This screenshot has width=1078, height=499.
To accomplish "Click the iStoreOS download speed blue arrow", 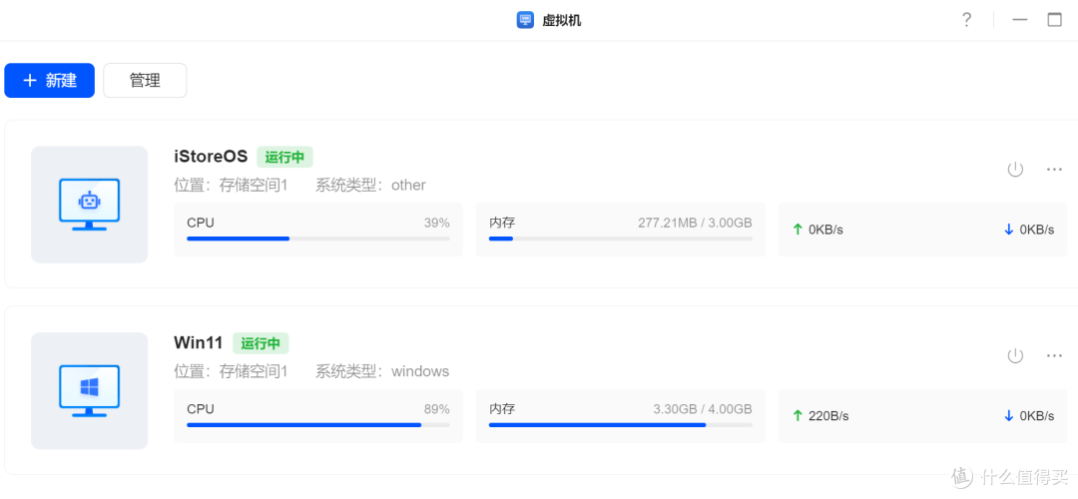I will 1008,230.
